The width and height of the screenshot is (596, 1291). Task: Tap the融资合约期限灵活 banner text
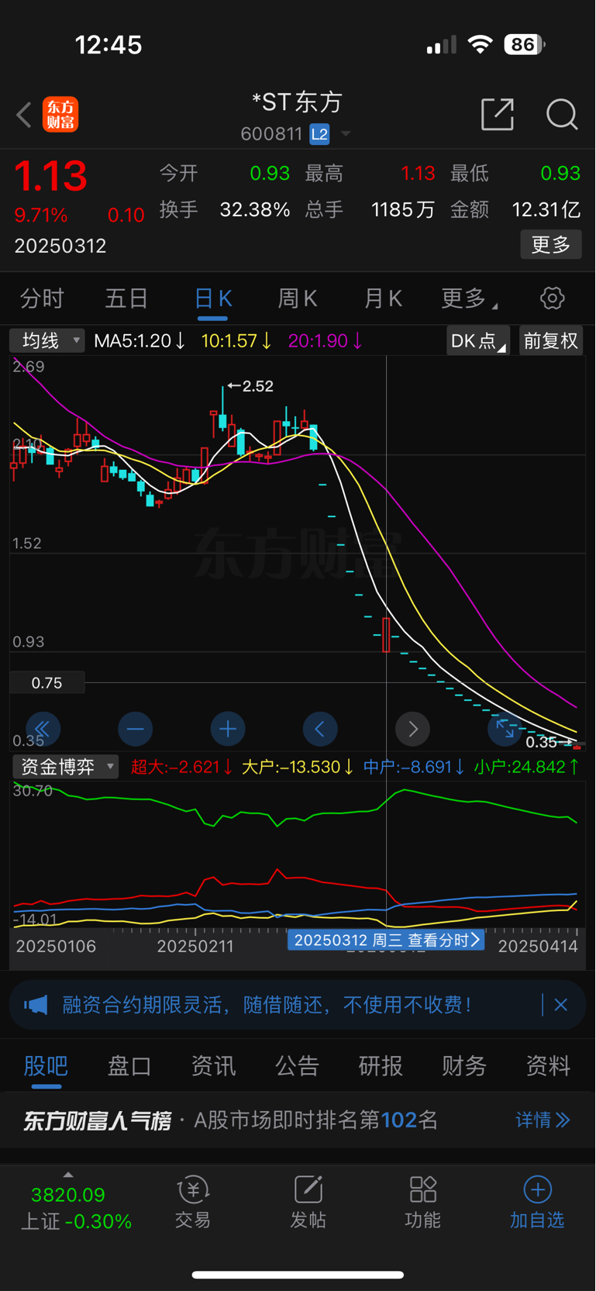pyautogui.click(x=267, y=1005)
